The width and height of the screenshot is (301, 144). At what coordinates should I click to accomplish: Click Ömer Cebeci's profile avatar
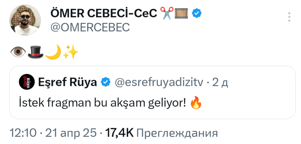click(25, 20)
